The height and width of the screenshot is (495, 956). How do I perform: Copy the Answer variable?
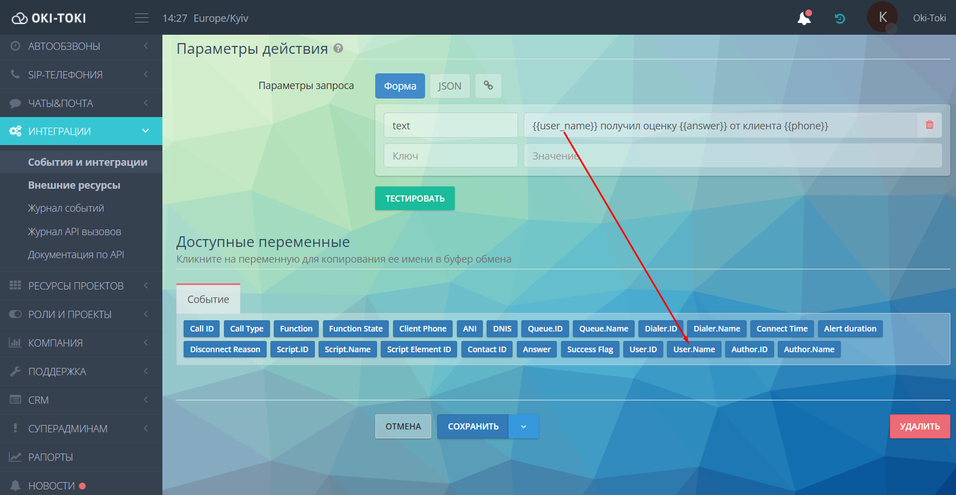click(537, 349)
